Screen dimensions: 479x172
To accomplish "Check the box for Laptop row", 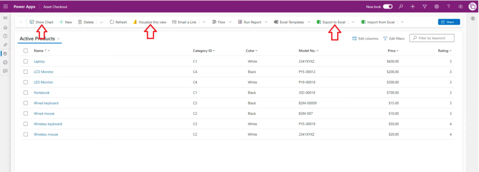I will [26, 61].
